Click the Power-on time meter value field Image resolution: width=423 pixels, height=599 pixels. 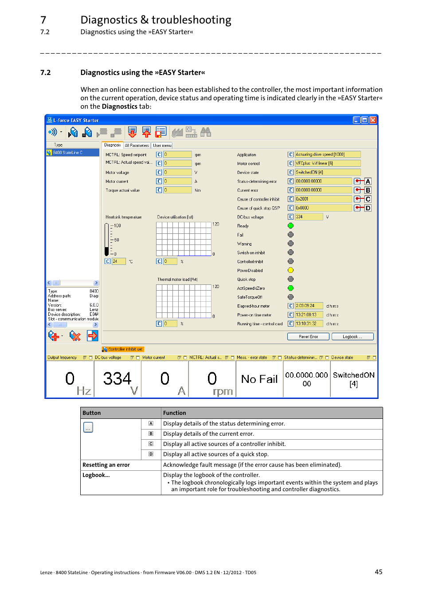309,315
